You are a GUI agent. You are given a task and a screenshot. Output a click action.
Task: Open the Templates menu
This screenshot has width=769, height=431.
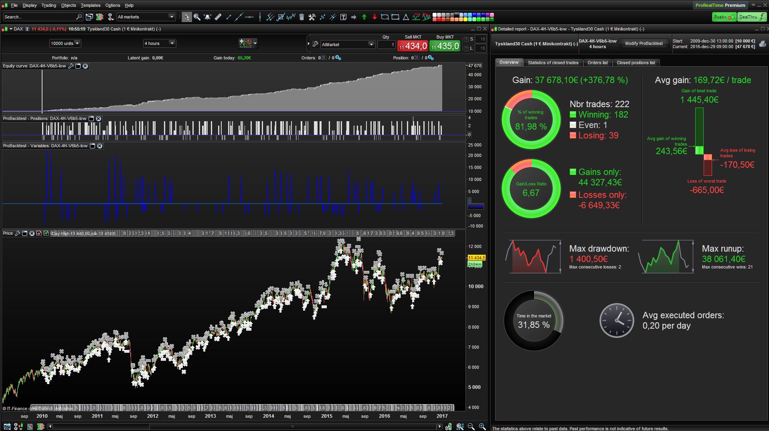click(x=91, y=5)
